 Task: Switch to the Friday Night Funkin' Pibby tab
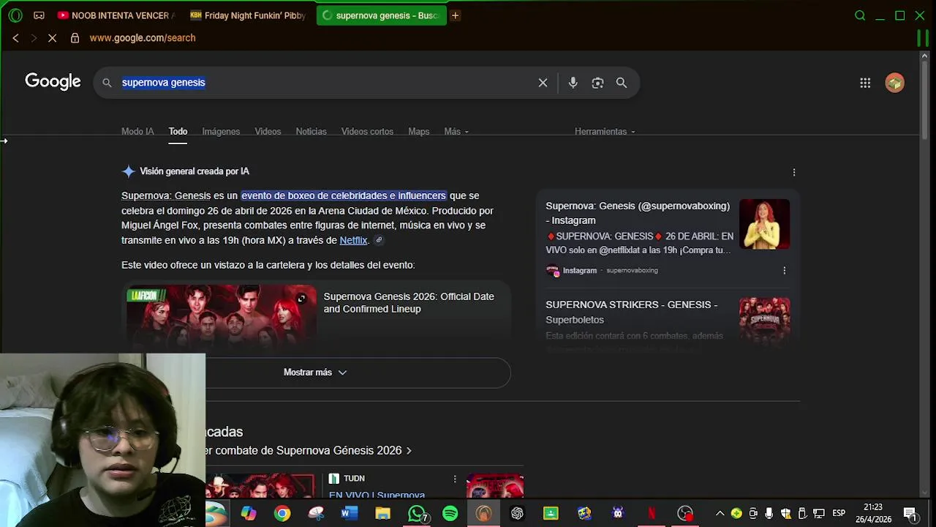249,15
